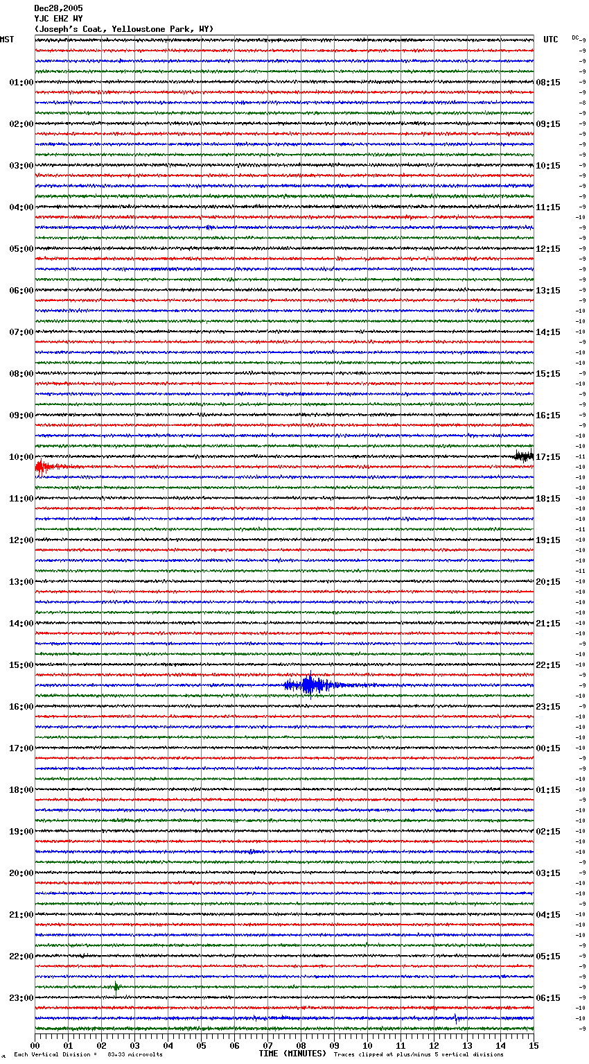Click the "16:00" MST hour label

click(21, 707)
